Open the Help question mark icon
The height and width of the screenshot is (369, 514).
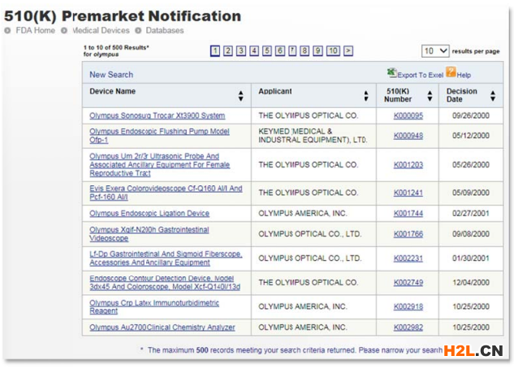click(x=451, y=73)
